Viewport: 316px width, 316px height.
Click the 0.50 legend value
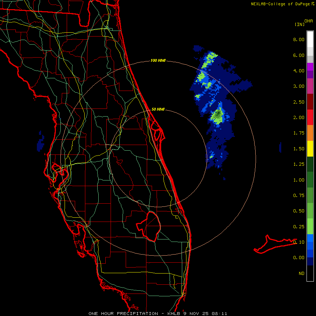click(x=299, y=211)
